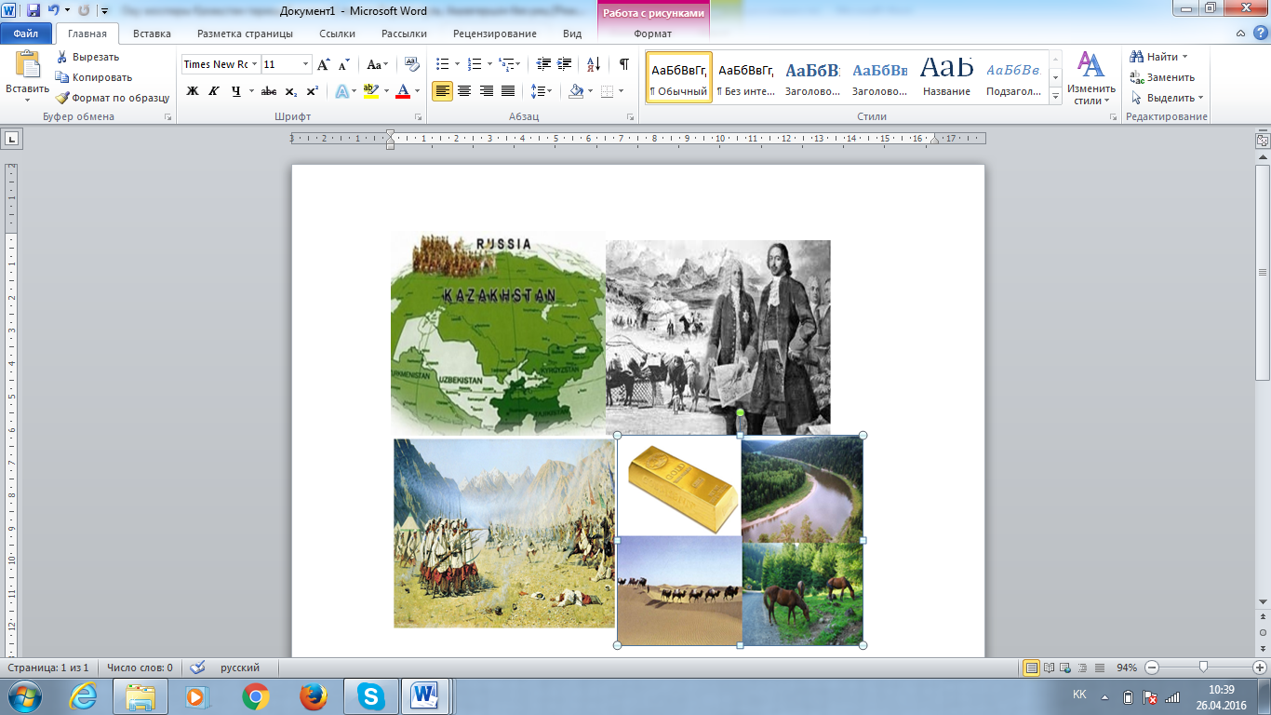Open Skype from the taskbar
Screen dimensions: 1271x715
tap(372, 696)
